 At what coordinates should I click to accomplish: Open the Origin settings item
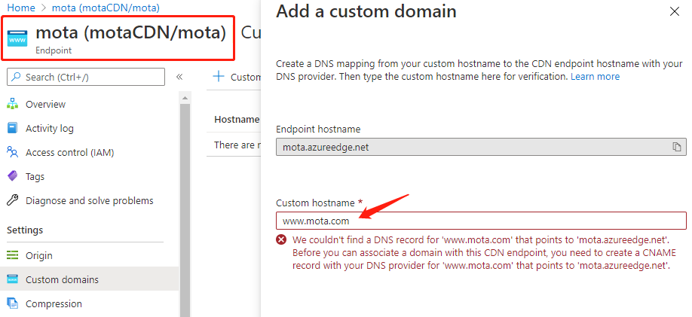point(39,255)
